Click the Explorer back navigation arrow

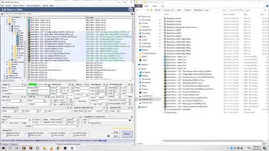(137, 10)
